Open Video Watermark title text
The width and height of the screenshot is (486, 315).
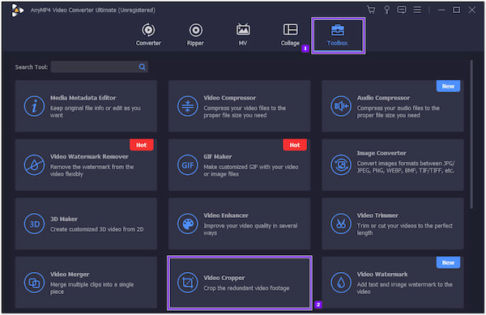pos(382,275)
